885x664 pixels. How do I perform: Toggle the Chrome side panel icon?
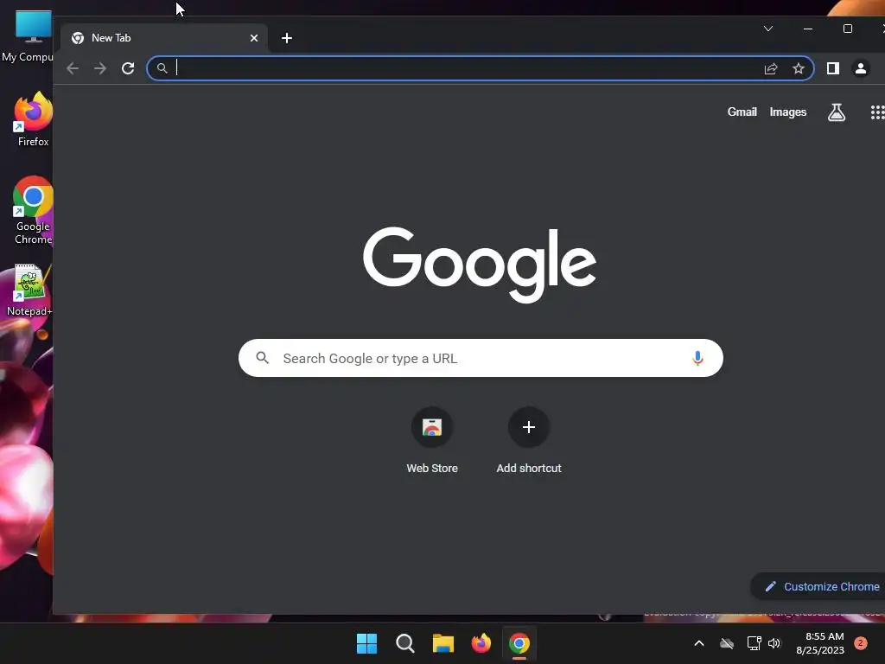tap(832, 68)
